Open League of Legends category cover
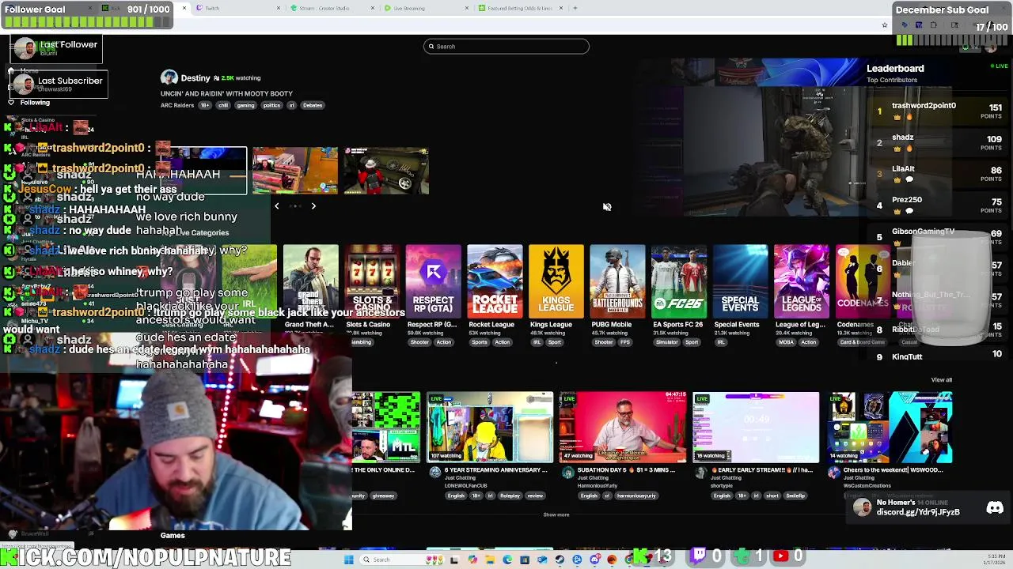 click(801, 281)
